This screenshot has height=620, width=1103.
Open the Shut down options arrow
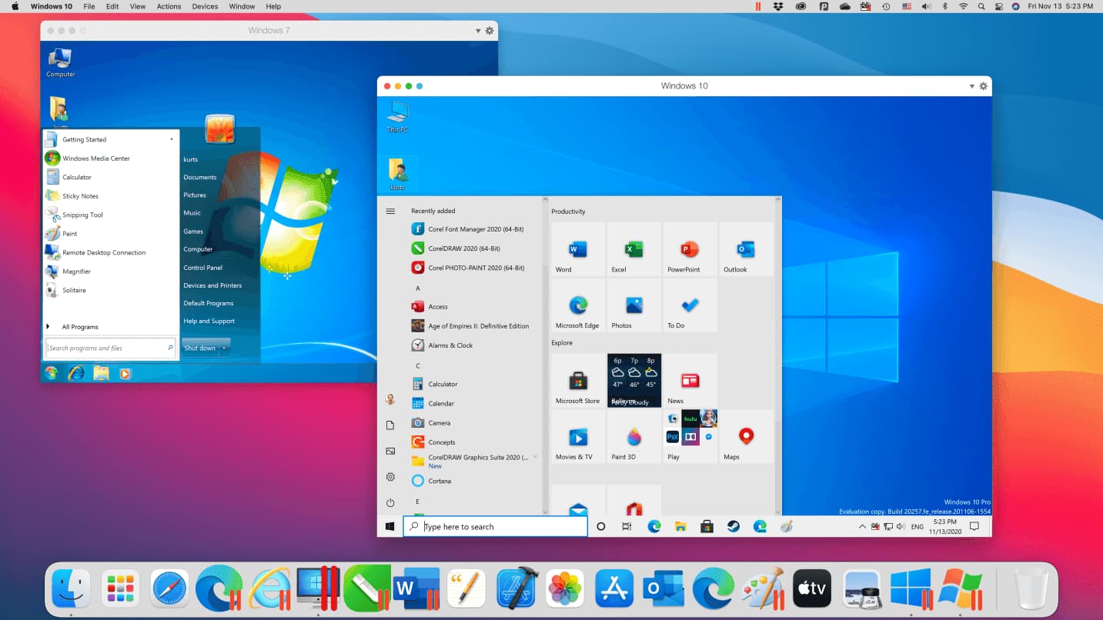pyautogui.click(x=224, y=348)
